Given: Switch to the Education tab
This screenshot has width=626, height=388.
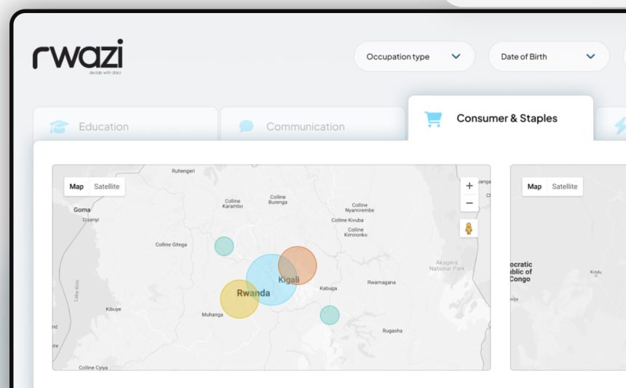Looking at the screenshot, I should (x=126, y=124).
